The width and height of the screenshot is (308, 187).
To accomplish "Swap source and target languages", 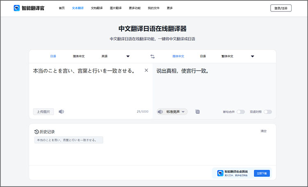I will click(x=153, y=57).
